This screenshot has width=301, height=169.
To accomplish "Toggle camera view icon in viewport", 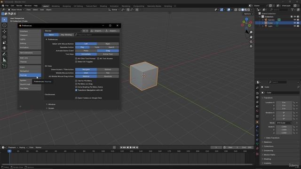I will tap(251, 42).
